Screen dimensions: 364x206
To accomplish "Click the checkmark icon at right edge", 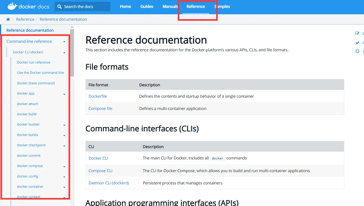I will click(357, 43).
